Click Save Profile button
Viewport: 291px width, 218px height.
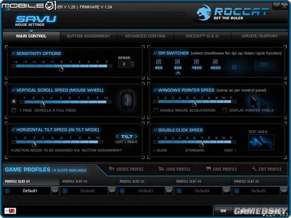click(x=221, y=169)
